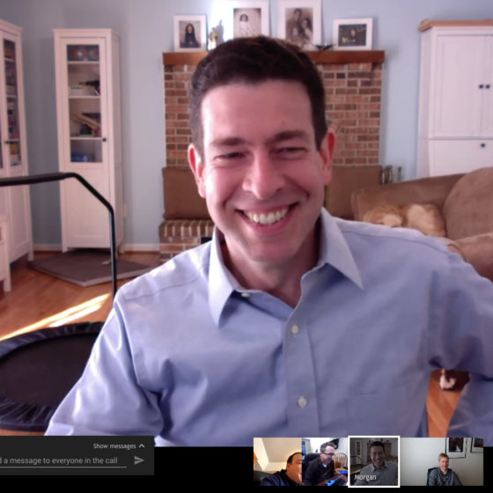493x493 pixels.
Task: Expand chat with the Show messages chevron
Action: (x=142, y=445)
